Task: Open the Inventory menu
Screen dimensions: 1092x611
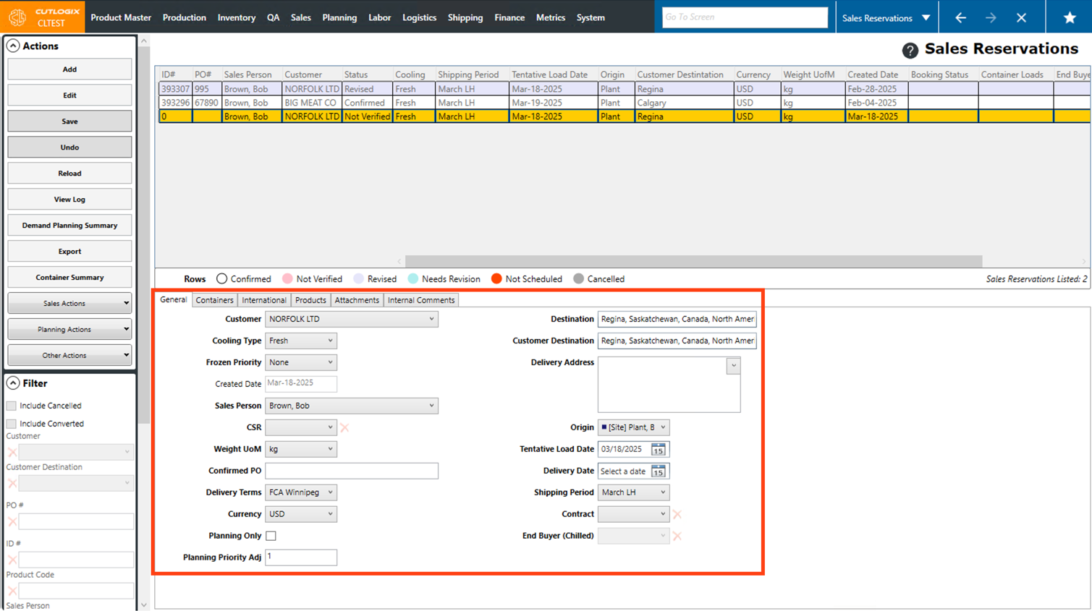Action: [x=236, y=17]
